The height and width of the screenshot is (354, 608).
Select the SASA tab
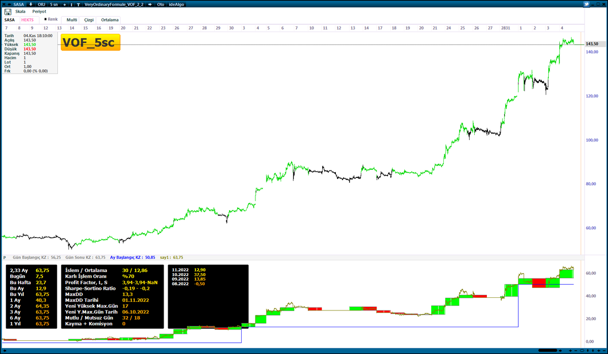tap(10, 20)
